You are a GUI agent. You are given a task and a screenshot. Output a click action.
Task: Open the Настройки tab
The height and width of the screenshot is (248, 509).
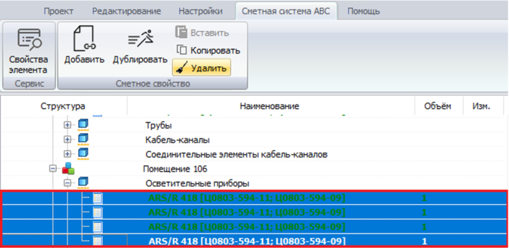pos(201,11)
